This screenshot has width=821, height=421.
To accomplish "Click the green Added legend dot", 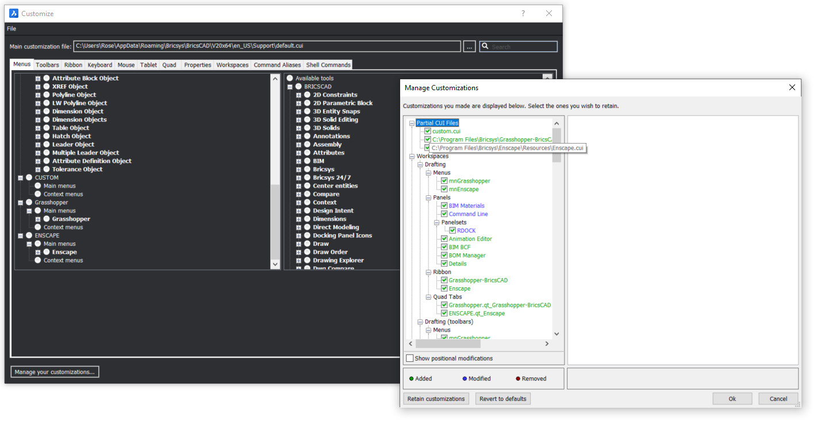I will [411, 378].
